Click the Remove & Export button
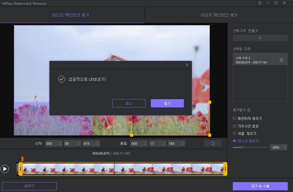Image resolution: width=293 pixels, height=192 pixels. [260, 186]
